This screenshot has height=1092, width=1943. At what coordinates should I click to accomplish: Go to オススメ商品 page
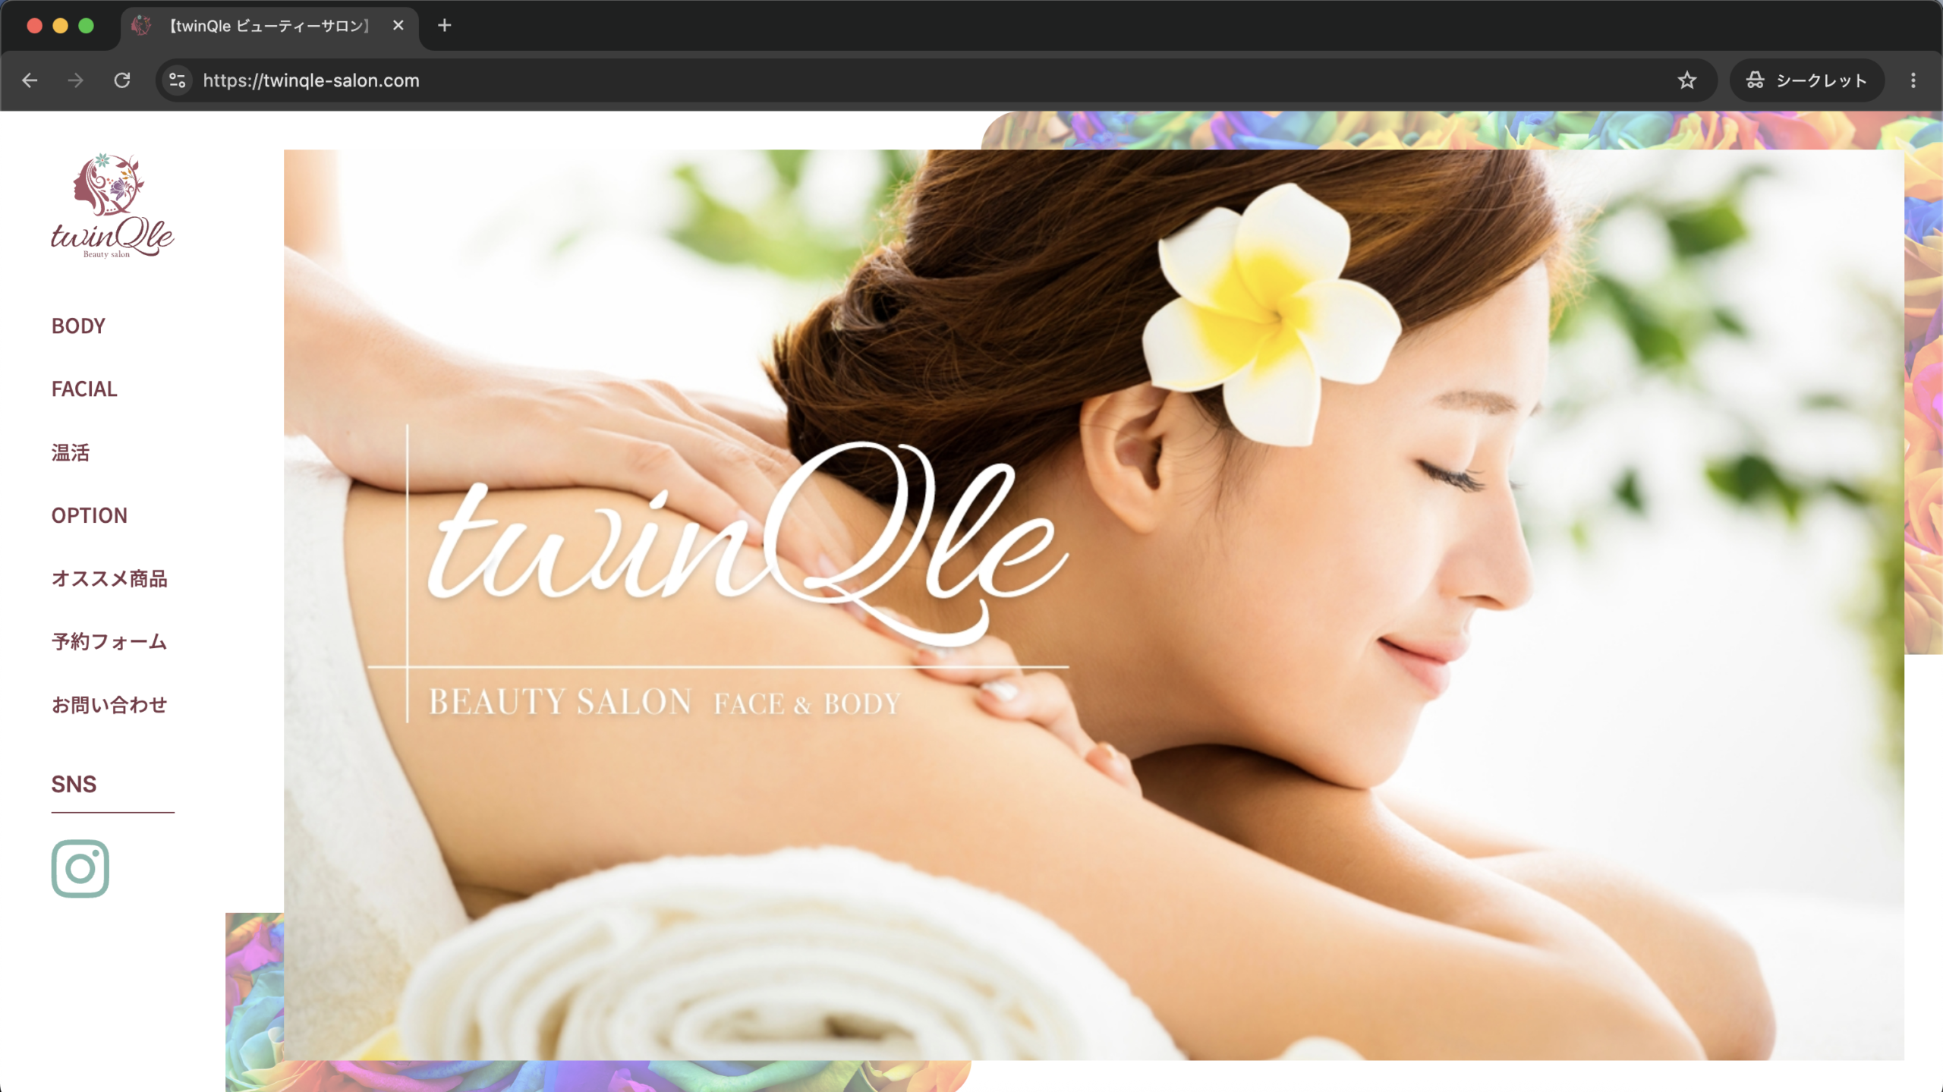(x=109, y=578)
